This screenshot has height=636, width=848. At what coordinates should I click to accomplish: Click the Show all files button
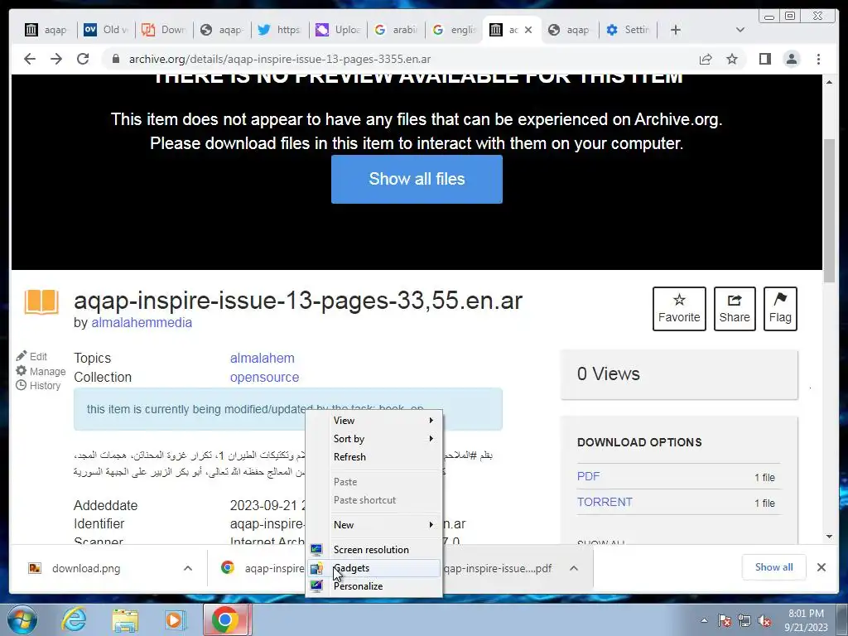point(417,179)
